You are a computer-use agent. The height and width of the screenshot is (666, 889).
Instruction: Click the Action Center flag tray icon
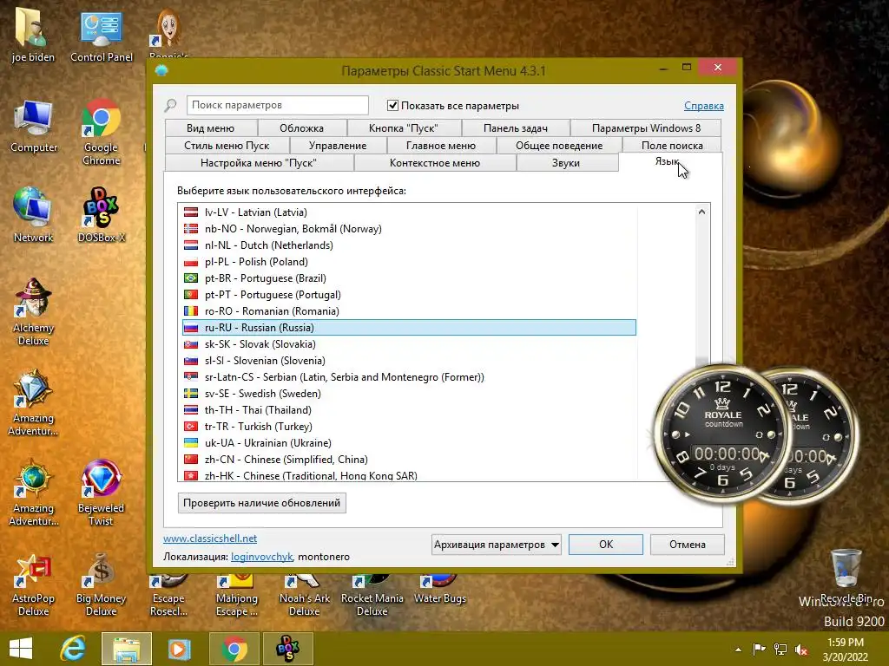coord(759,649)
